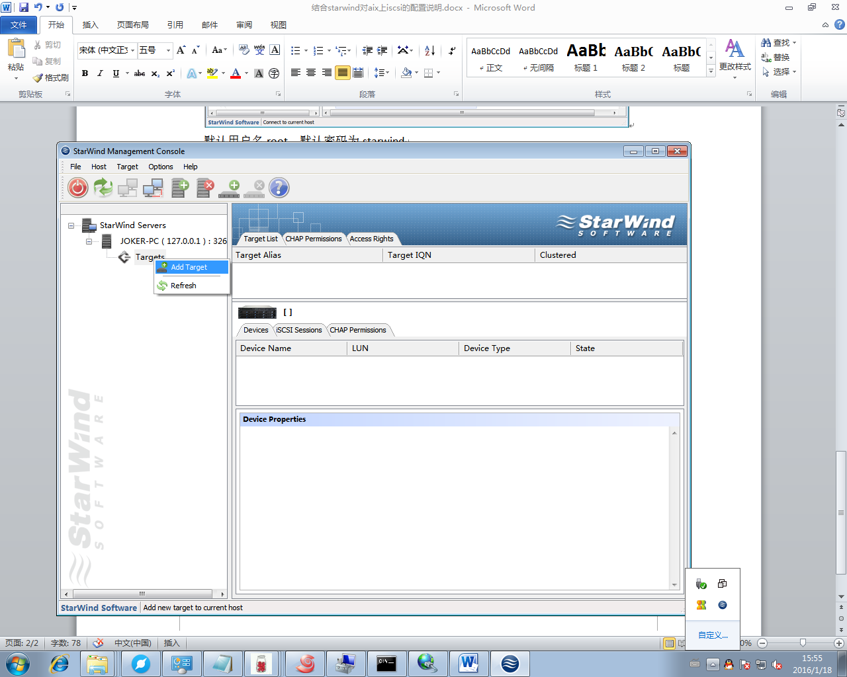Click the Change Styles button in Word
Image resolution: width=847 pixels, height=677 pixels.
tap(735, 58)
